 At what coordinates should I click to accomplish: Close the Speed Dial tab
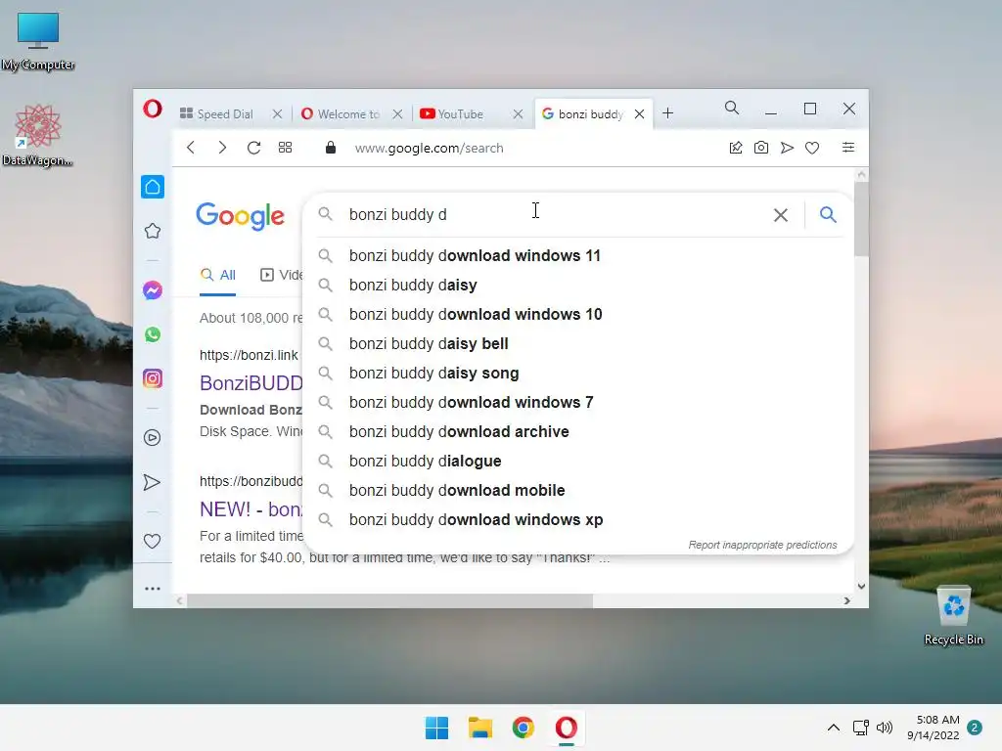click(277, 114)
